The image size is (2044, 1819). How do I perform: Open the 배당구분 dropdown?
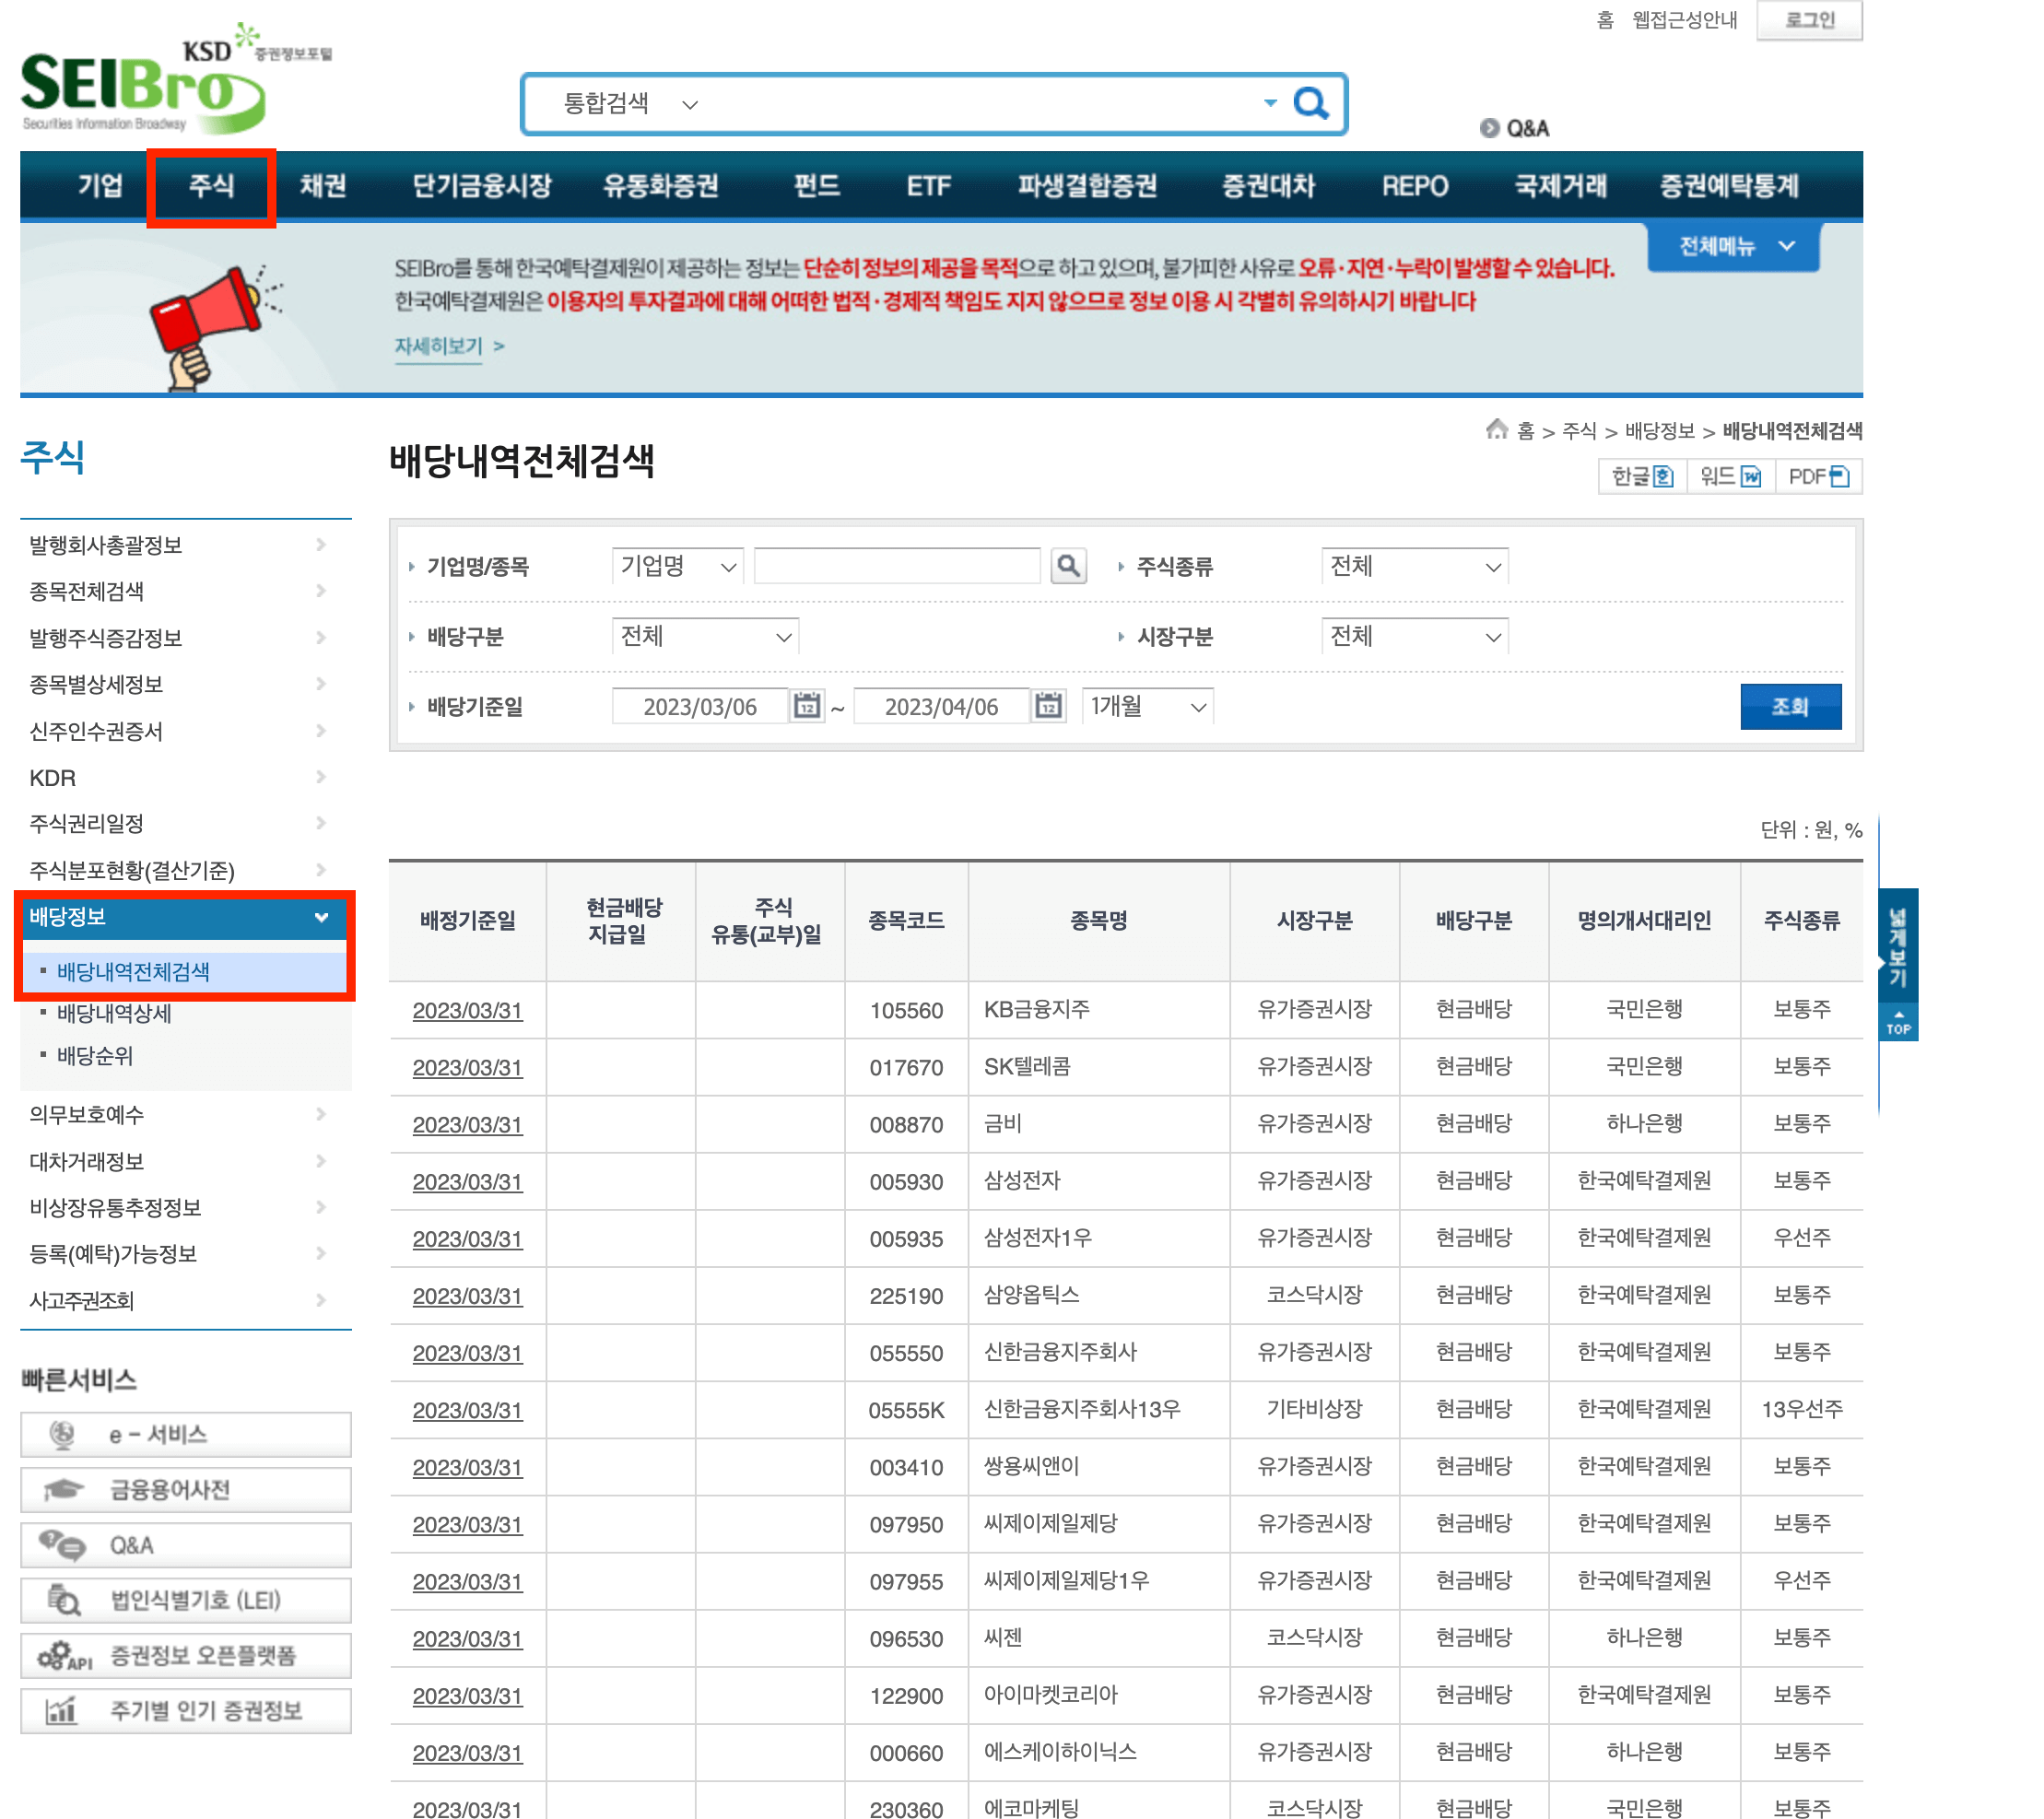coord(705,636)
